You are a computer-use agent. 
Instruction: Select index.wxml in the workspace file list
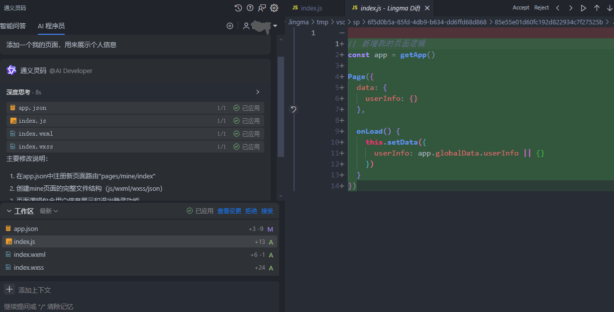click(29, 255)
